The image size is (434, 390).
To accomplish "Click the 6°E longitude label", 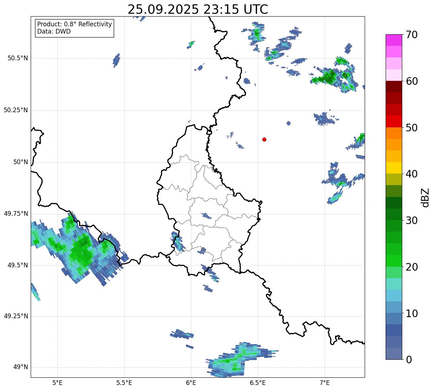I will click(191, 382).
